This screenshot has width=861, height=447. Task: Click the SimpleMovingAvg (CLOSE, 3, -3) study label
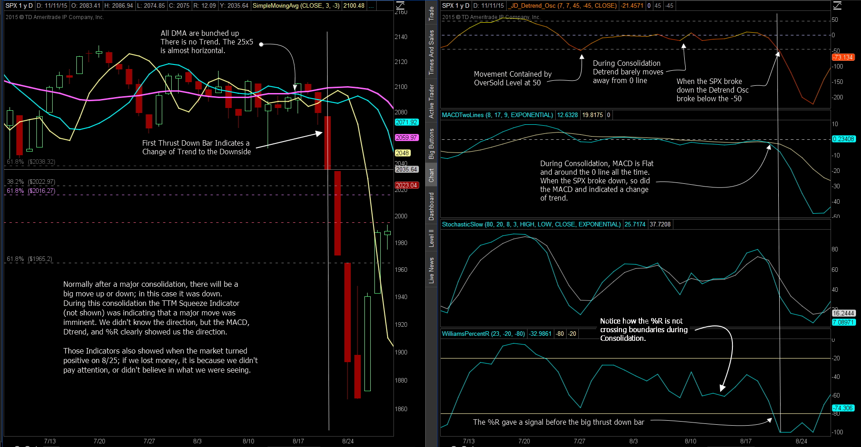pos(296,6)
